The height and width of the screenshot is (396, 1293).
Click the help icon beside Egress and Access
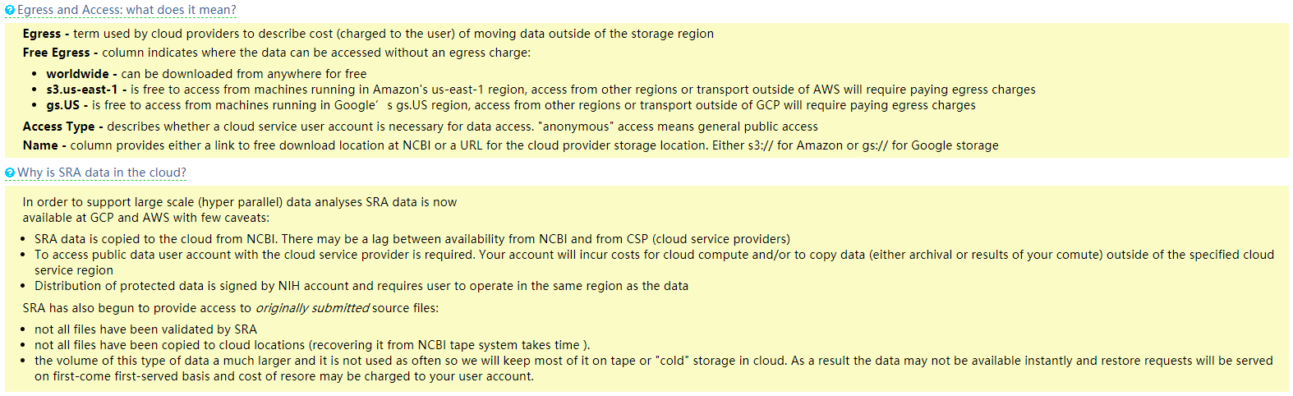pyautogui.click(x=10, y=10)
